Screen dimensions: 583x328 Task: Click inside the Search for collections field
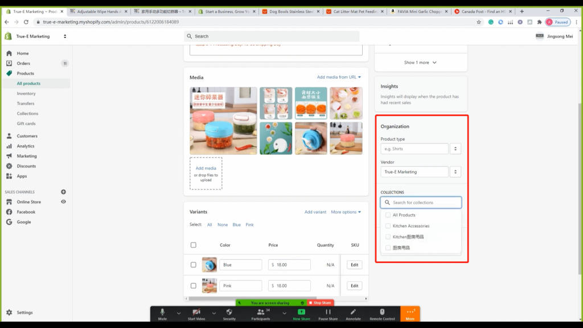(421, 202)
